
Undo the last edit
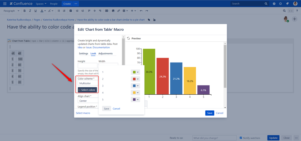(141, 11)
